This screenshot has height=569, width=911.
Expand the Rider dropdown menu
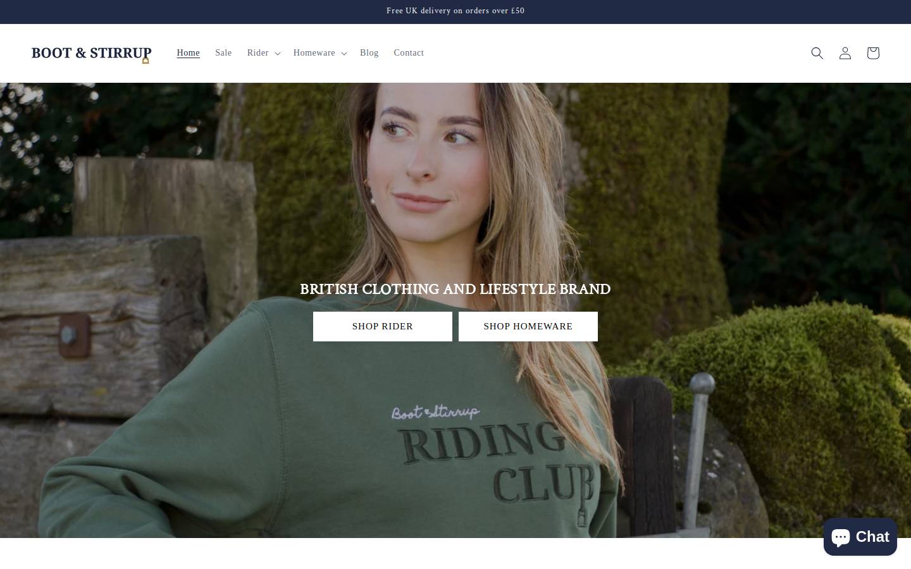click(x=263, y=53)
